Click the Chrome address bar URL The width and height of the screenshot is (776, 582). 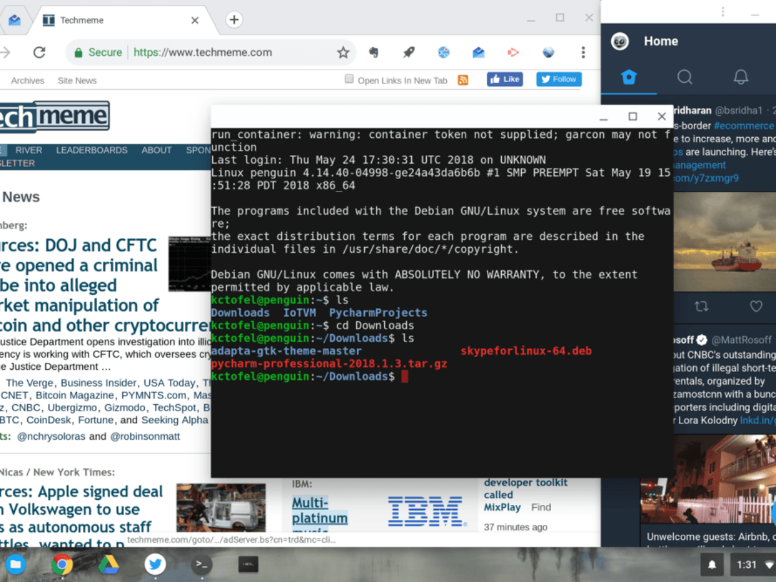coord(202,52)
